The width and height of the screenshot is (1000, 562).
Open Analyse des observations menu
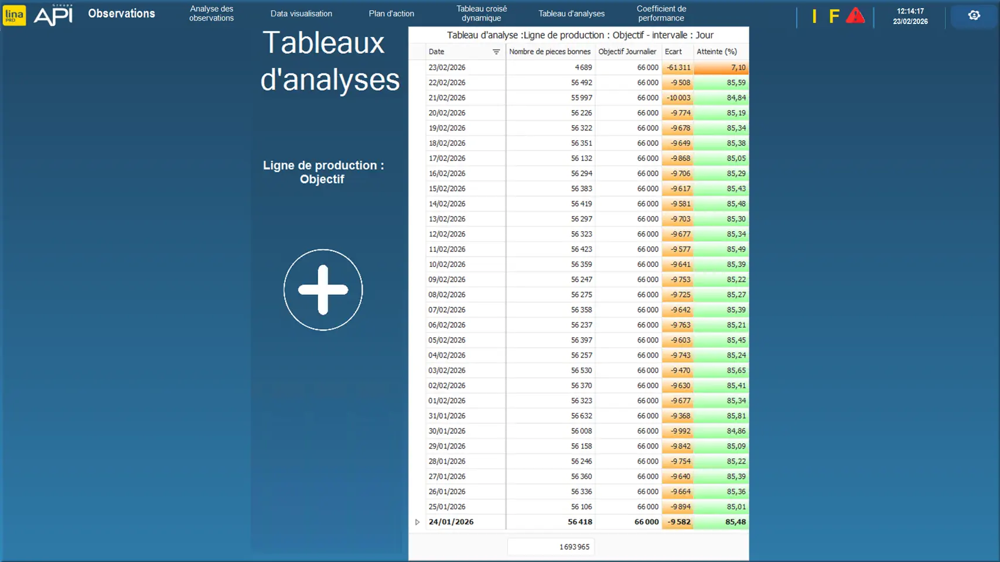pyautogui.click(x=211, y=13)
